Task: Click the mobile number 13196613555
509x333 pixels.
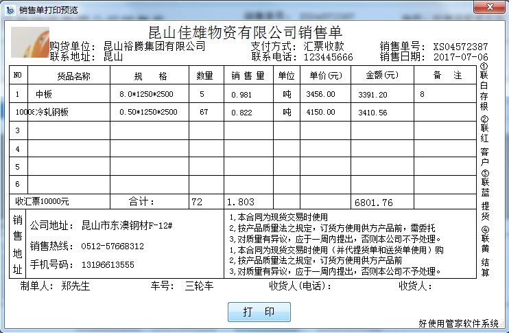Action: tap(108, 264)
